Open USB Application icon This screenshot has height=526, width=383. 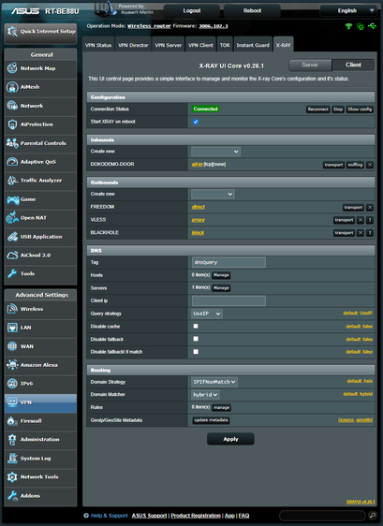click(12, 237)
